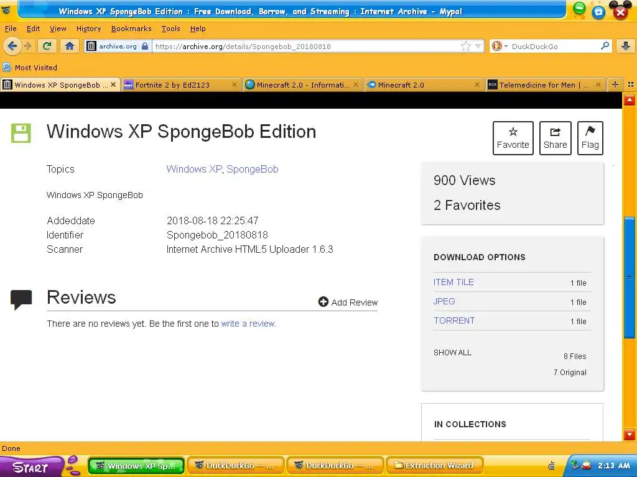Screen dimensions: 637x477
Task: Open the View menu
Action: (58, 29)
